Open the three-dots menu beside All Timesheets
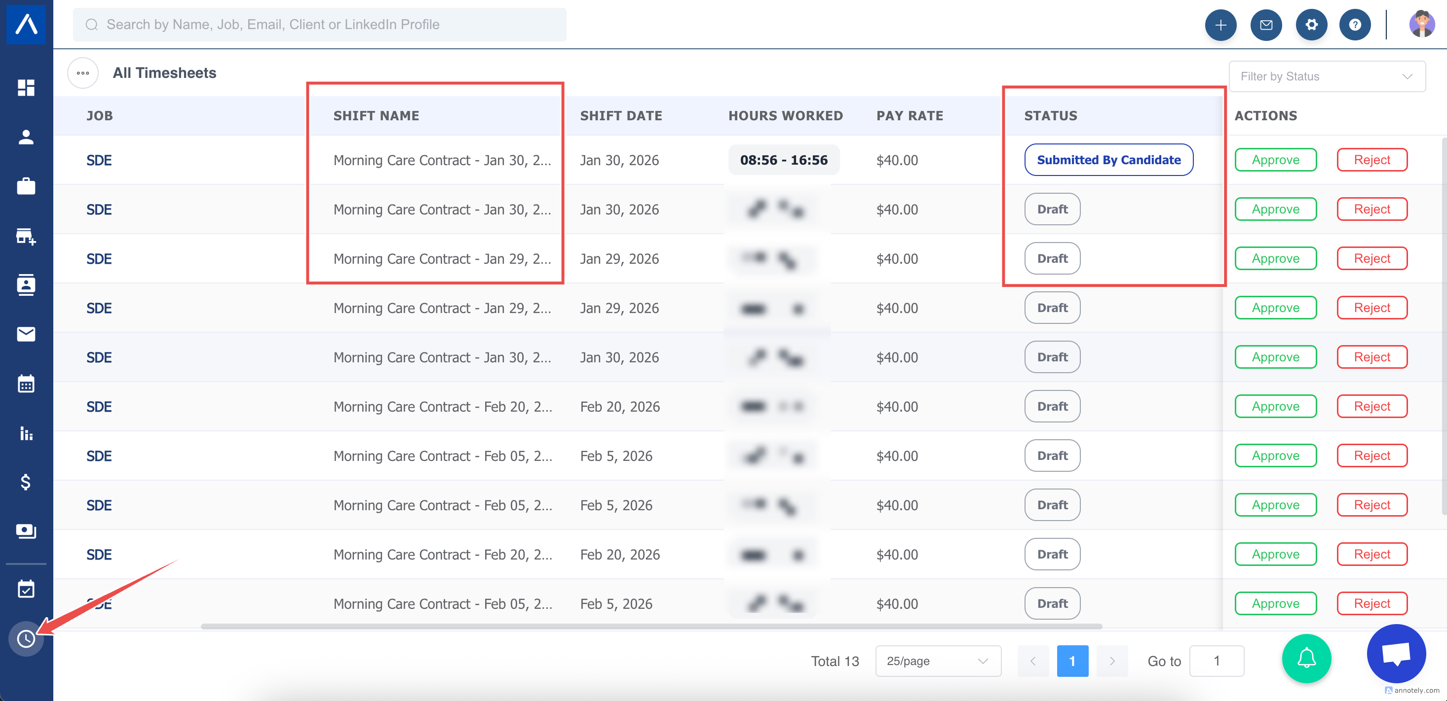This screenshot has height=701, width=1447. (x=82, y=73)
